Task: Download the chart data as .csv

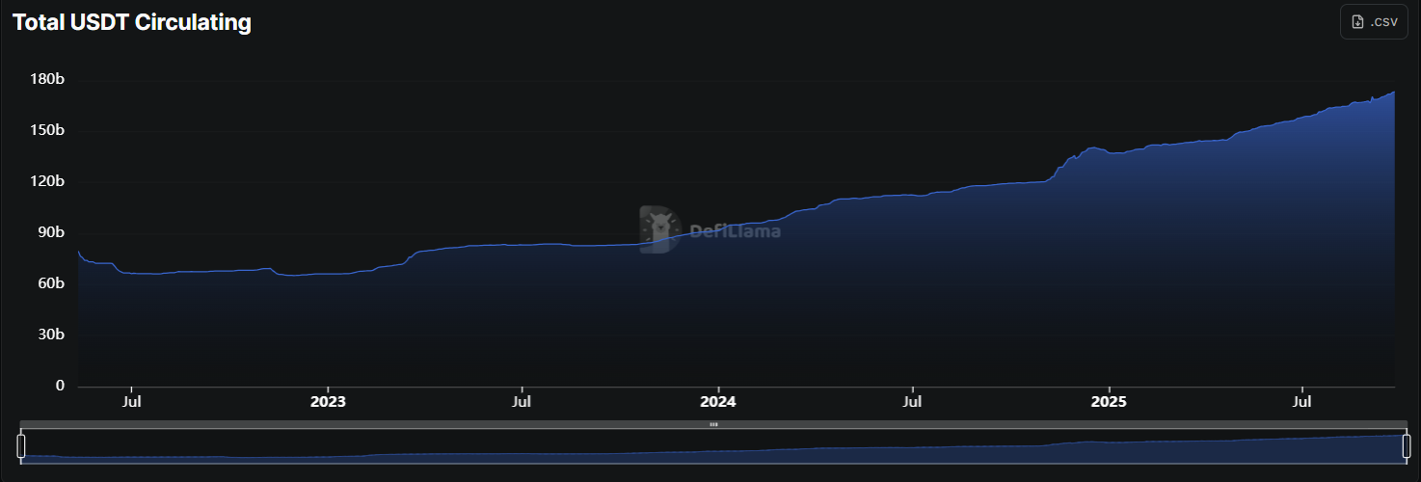Action: click(1374, 22)
